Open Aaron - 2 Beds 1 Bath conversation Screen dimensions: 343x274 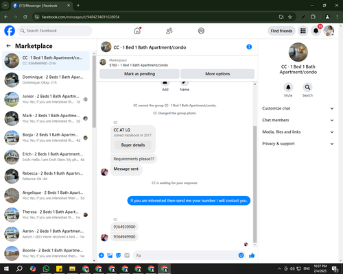(x=47, y=234)
